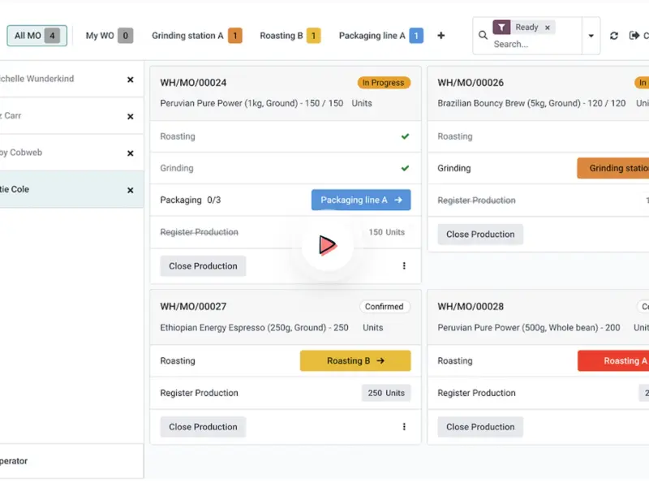Click the play button in the center

327,245
